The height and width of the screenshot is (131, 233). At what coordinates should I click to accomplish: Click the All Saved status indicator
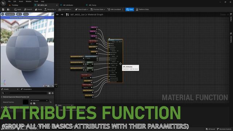click(210, 129)
